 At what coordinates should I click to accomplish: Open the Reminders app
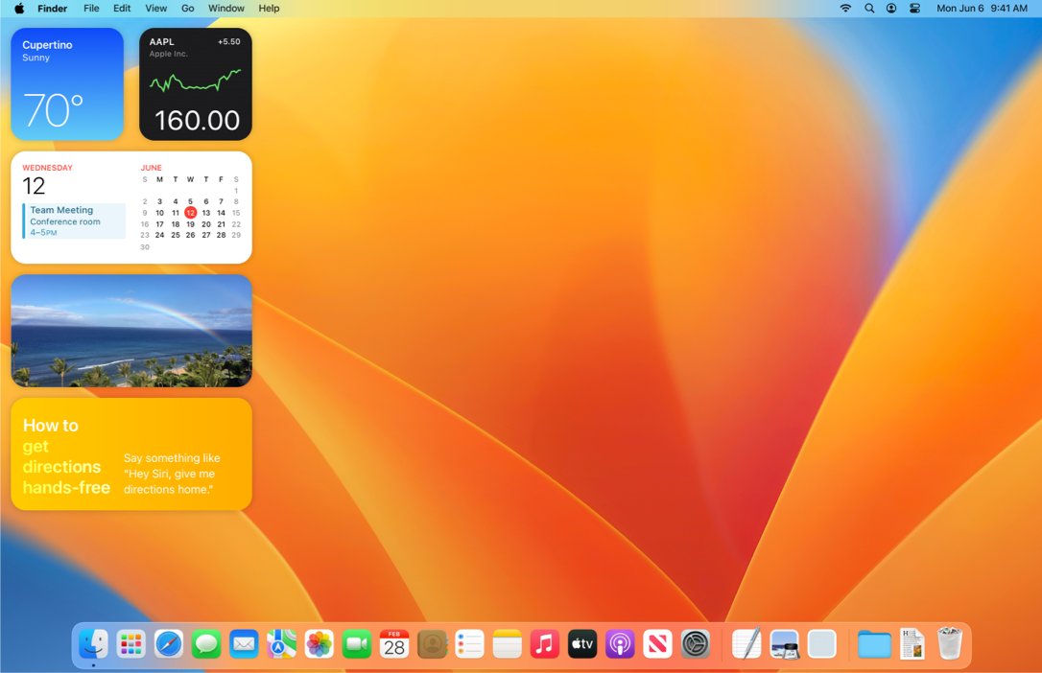(469, 644)
